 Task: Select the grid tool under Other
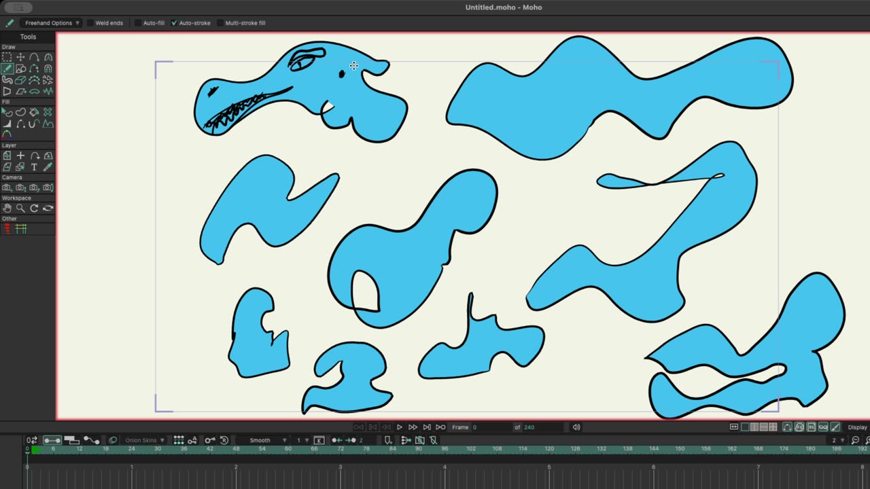(x=21, y=229)
